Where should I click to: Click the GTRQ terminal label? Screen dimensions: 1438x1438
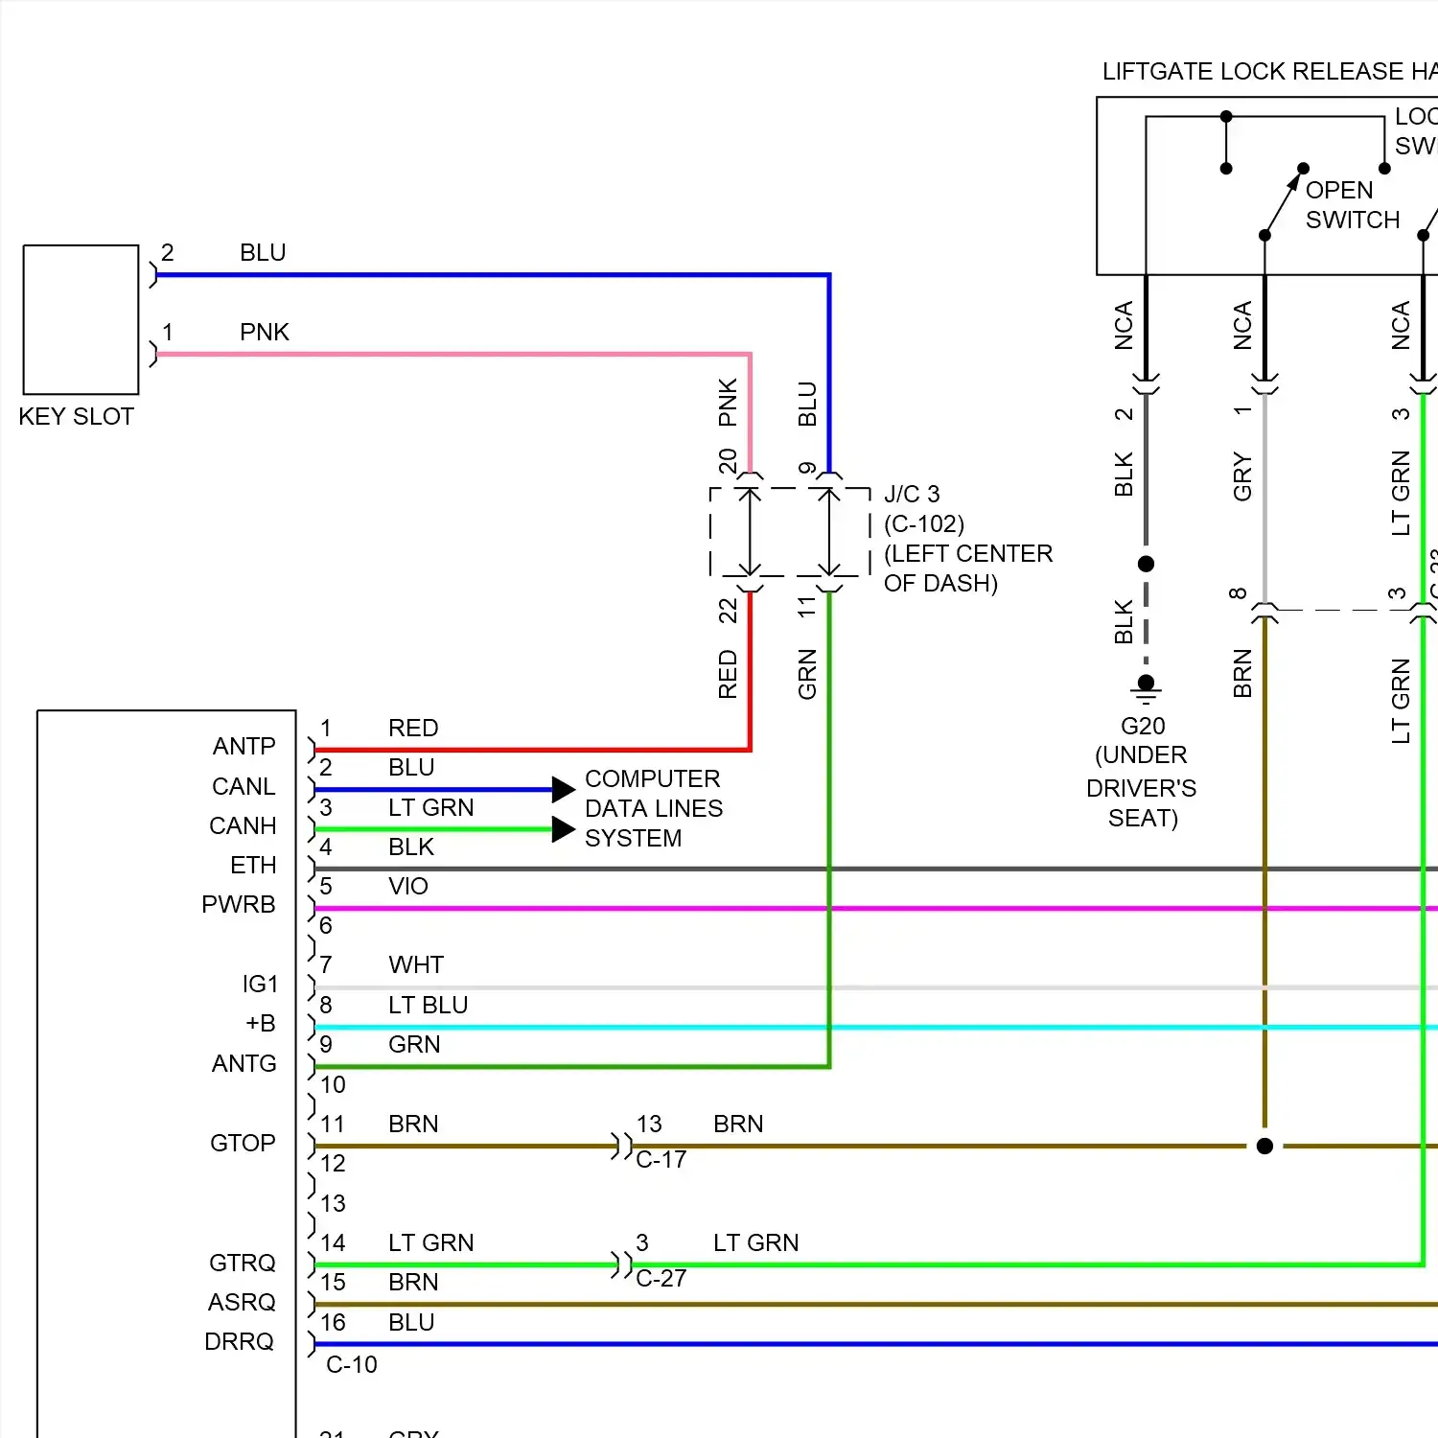[243, 1263]
